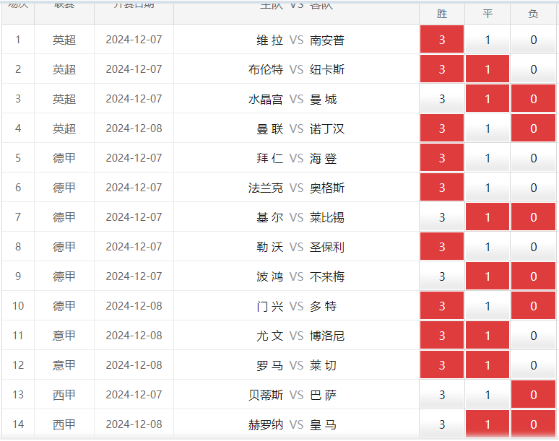
Task: Select win option 3 for 波鸿 VS 不来梅
Action: pyautogui.click(x=442, y=276)
